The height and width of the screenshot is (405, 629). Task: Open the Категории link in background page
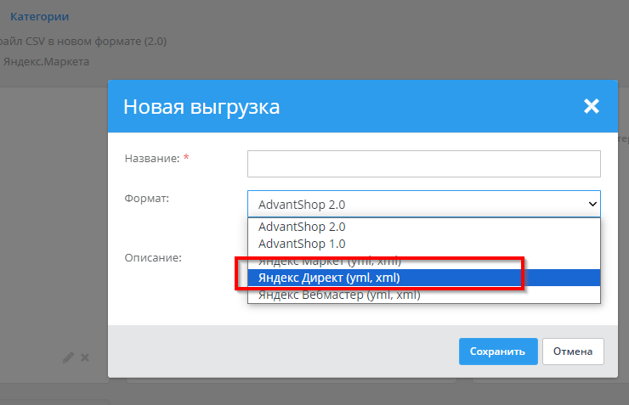point(40,17)
